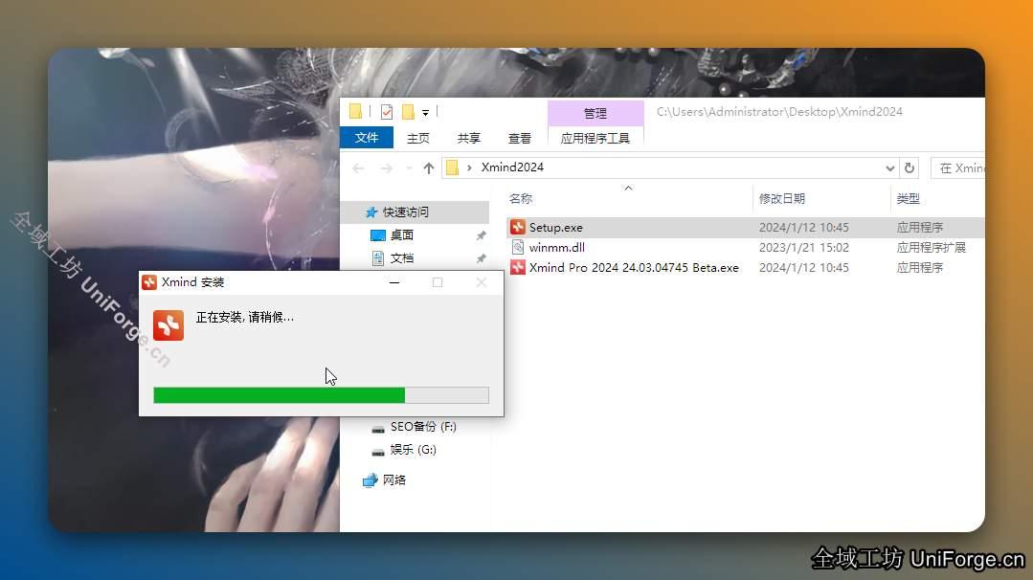
Task: Open the recent locations dropdown arrow
Action: click(x=409, y=168)
